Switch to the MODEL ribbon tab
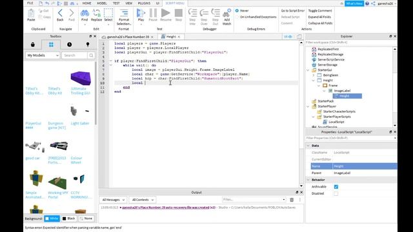 [102, 3]
